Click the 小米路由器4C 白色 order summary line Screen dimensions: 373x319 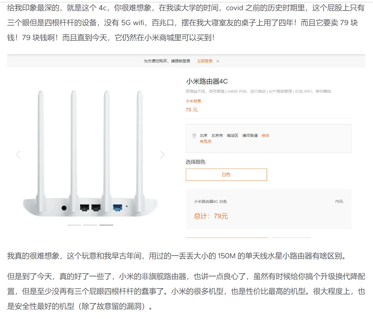tap(210, 201)
